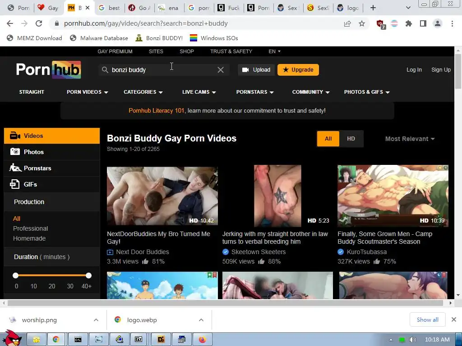Open the tab search chevron in tab strip
Screen dimensions: 462x346
tap(408, 8)
